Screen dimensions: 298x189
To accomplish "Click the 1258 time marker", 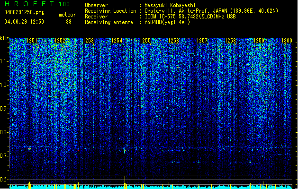I will point(230,41).
